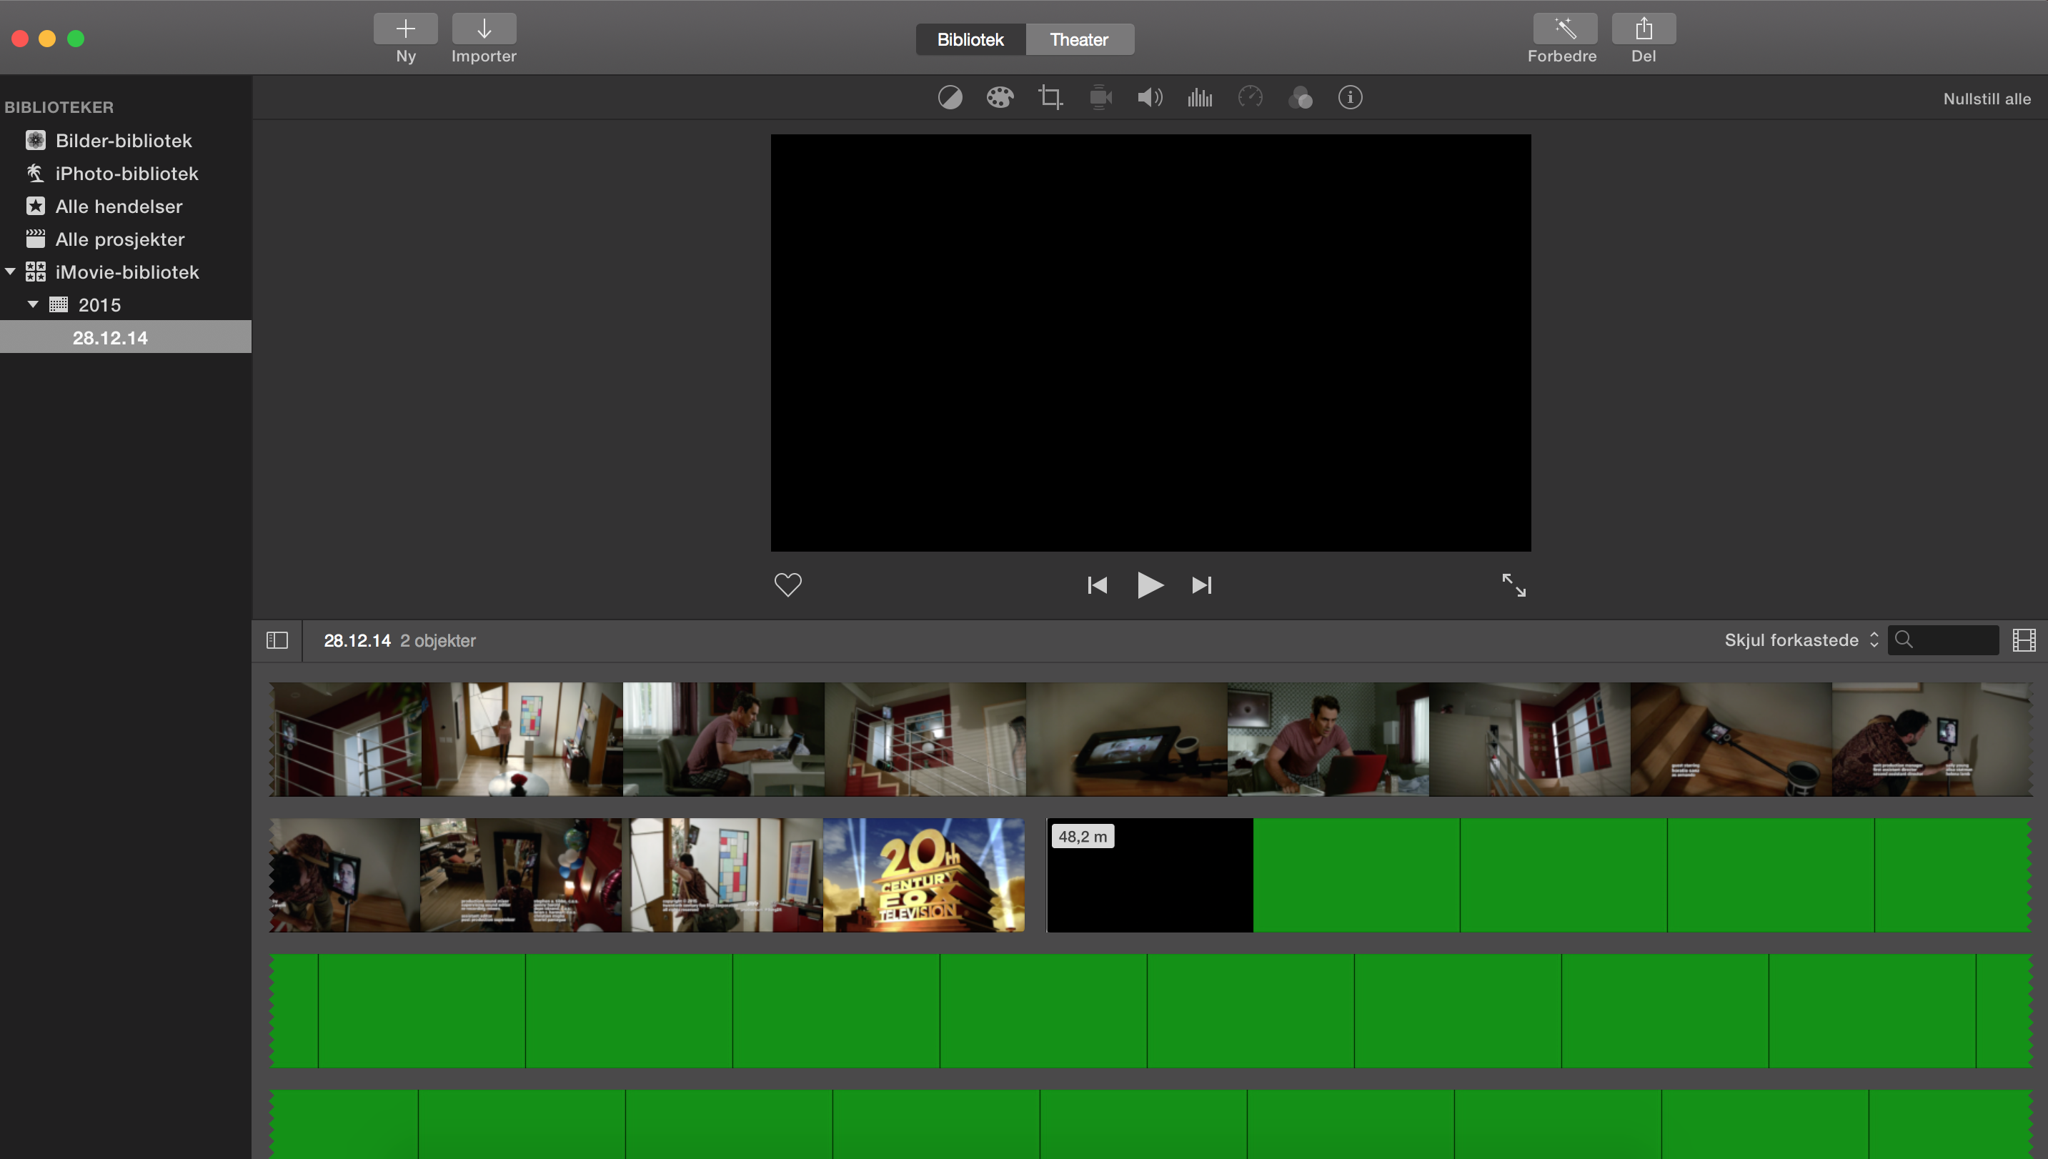
Task: Toggle the libraries sidebar visibility
Action: point(277,641)
